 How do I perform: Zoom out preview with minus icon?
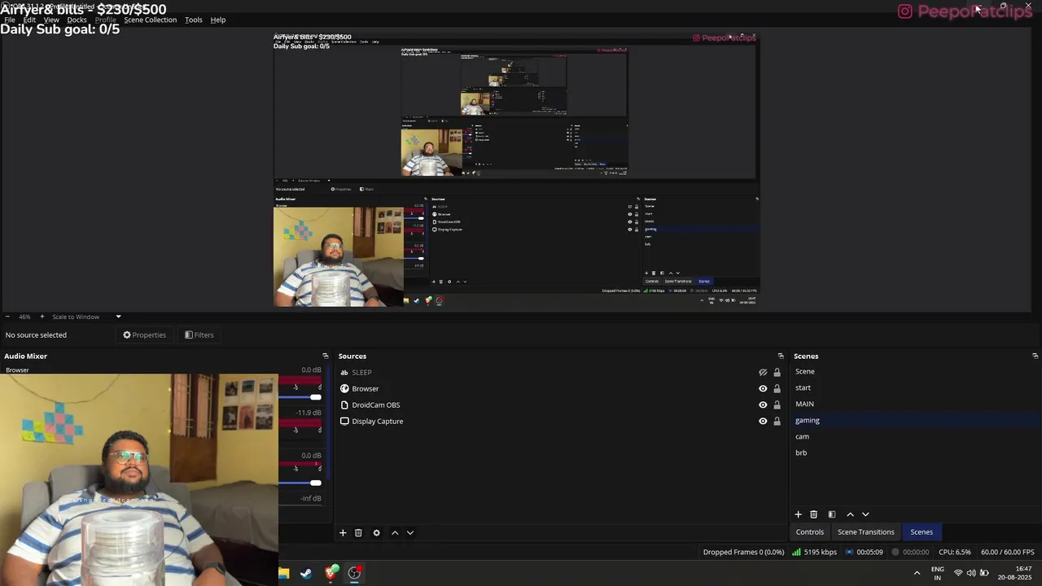pos(7,317)
